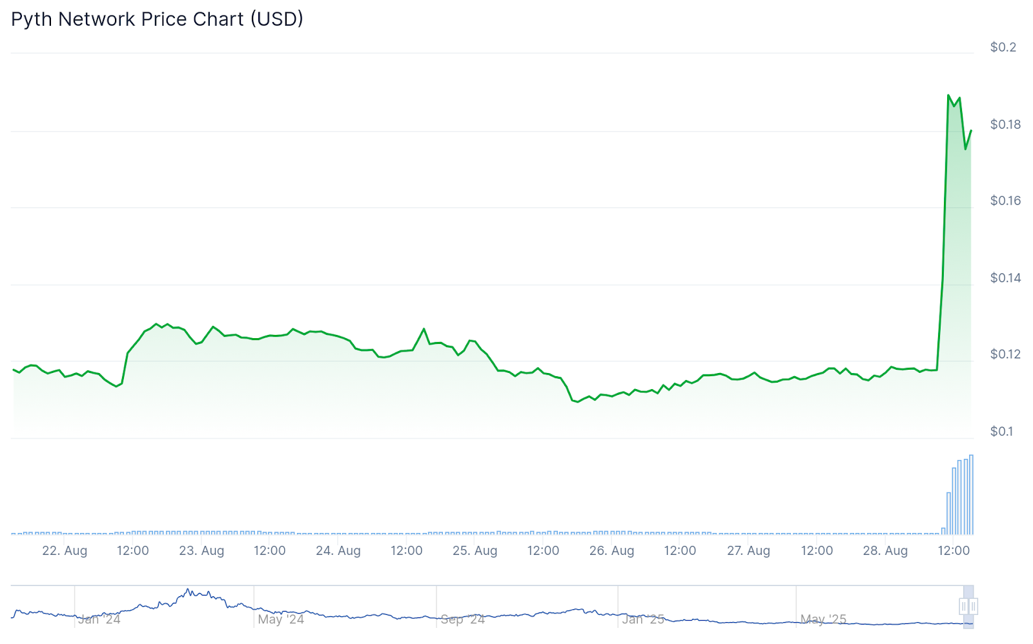The image size is (1033, 644).
Task: Select the Jan '25 marker in navigator
Action: click(643, 619)
